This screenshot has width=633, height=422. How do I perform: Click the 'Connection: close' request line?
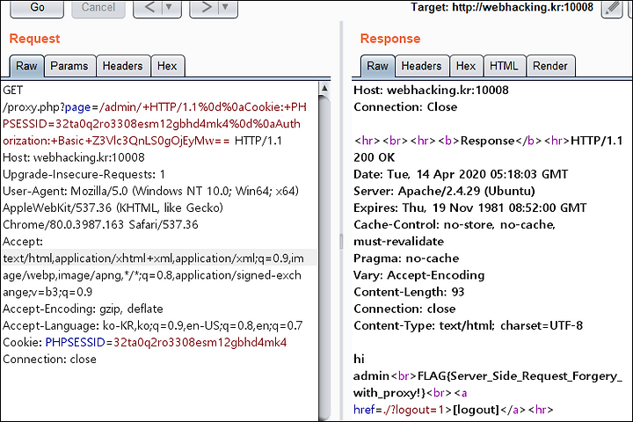pos(49,360)
